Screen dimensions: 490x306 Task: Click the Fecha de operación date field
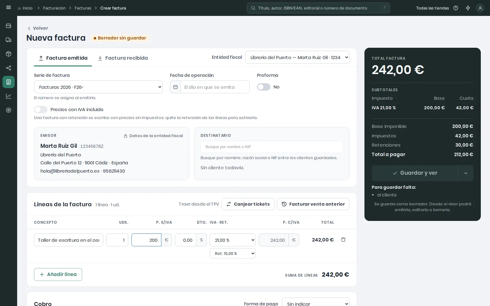tap(215, 87)
